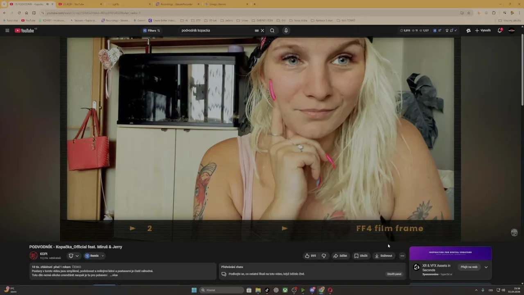Image resolution: width=524 pixels, height=295 pixels.
Task: Open the gear-like extension icon left of Vytvořit
Action: coord(468,30)
